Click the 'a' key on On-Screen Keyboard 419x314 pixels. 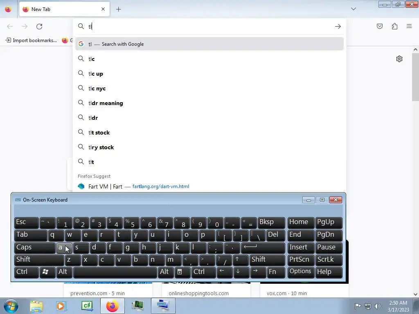pyautogui.click(x=64, y=248)
